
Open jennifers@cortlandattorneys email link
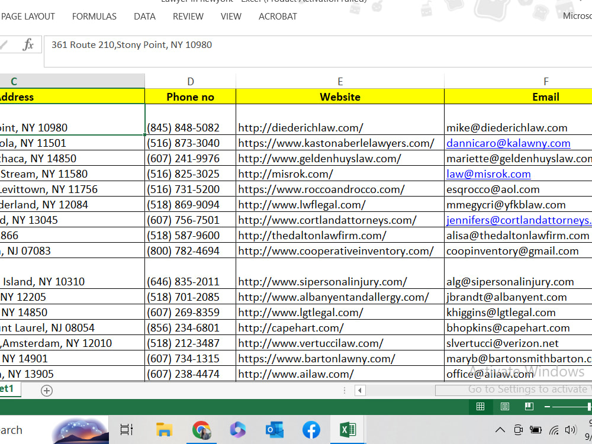[x=519, y=220]
